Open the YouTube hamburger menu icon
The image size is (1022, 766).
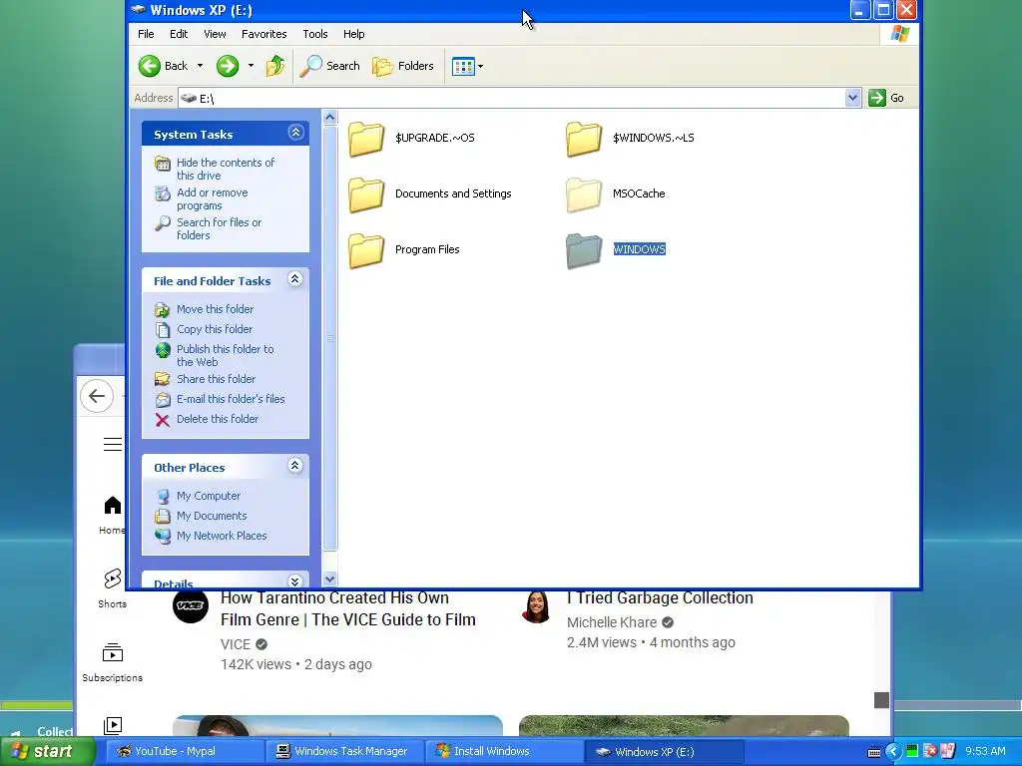click(x=112, y=444)
